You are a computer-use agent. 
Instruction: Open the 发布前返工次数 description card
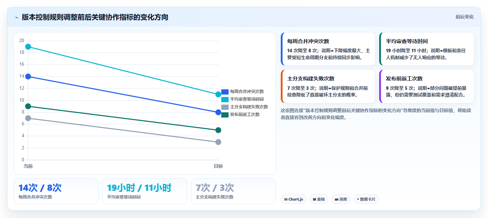[427, 86]
